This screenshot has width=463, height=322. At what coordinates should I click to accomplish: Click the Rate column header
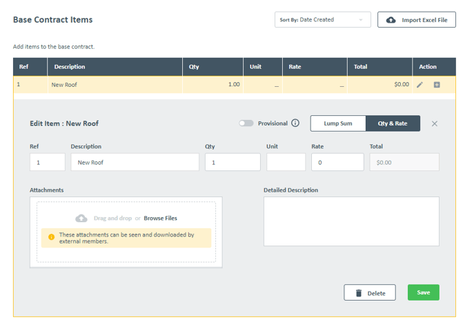tap(315, 67)
